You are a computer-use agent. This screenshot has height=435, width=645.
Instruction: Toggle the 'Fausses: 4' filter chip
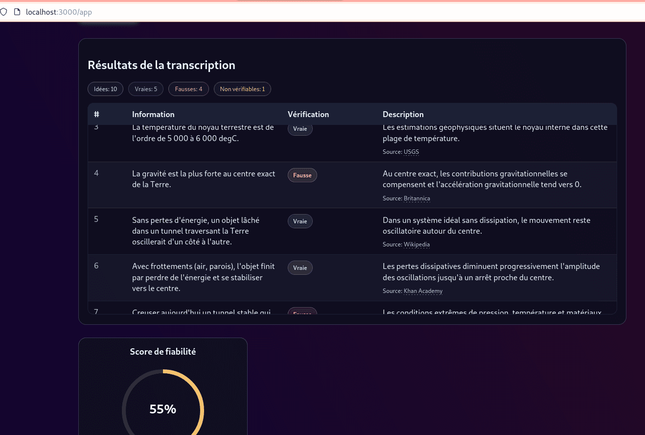188,89
